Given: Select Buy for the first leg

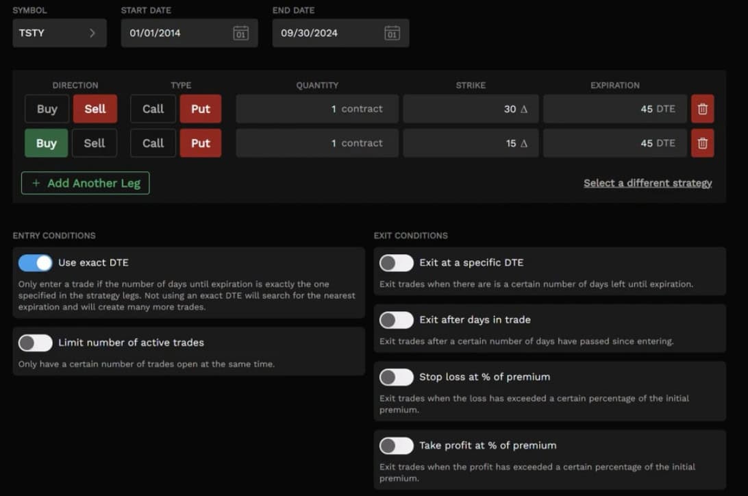Looking at the screenshot, I should [46, 108].
